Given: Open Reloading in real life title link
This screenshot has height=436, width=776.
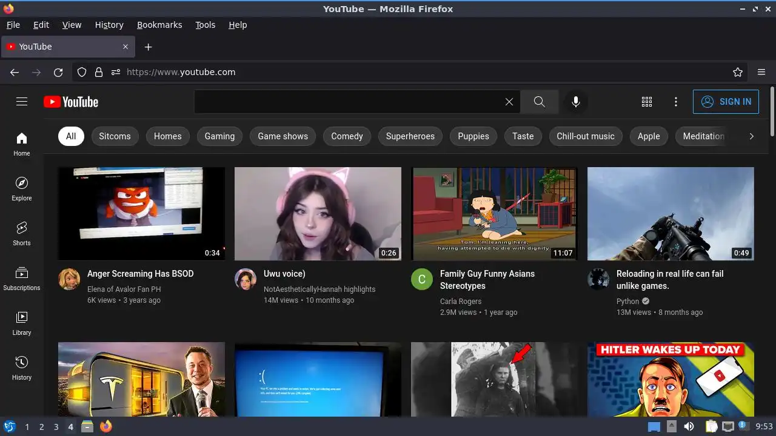Looking at the screenshot, I should point(670,280).
